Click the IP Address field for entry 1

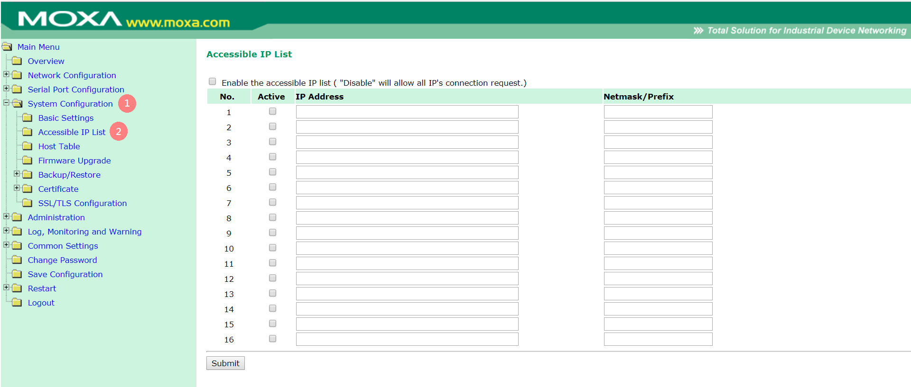pos(407,112)
